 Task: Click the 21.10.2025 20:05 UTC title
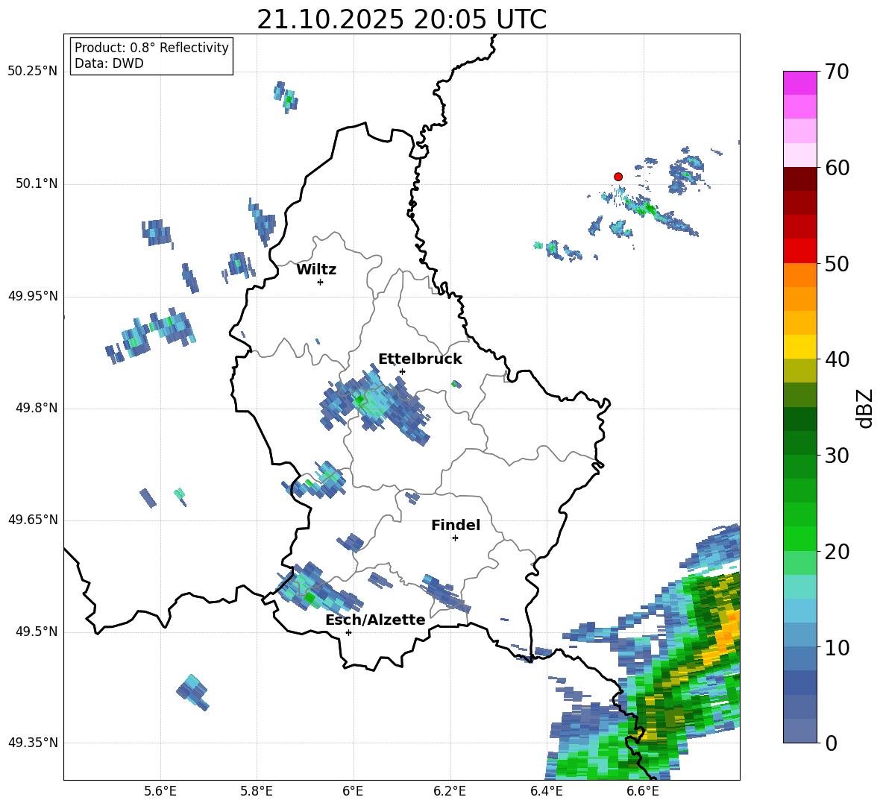click(x=401, y=19)
